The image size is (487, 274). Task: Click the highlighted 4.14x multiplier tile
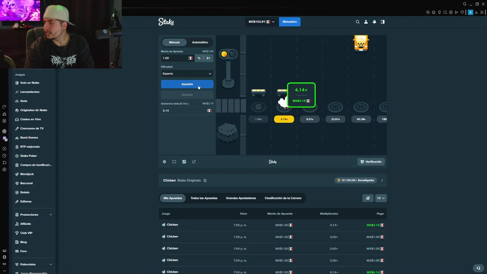(284, 119)
